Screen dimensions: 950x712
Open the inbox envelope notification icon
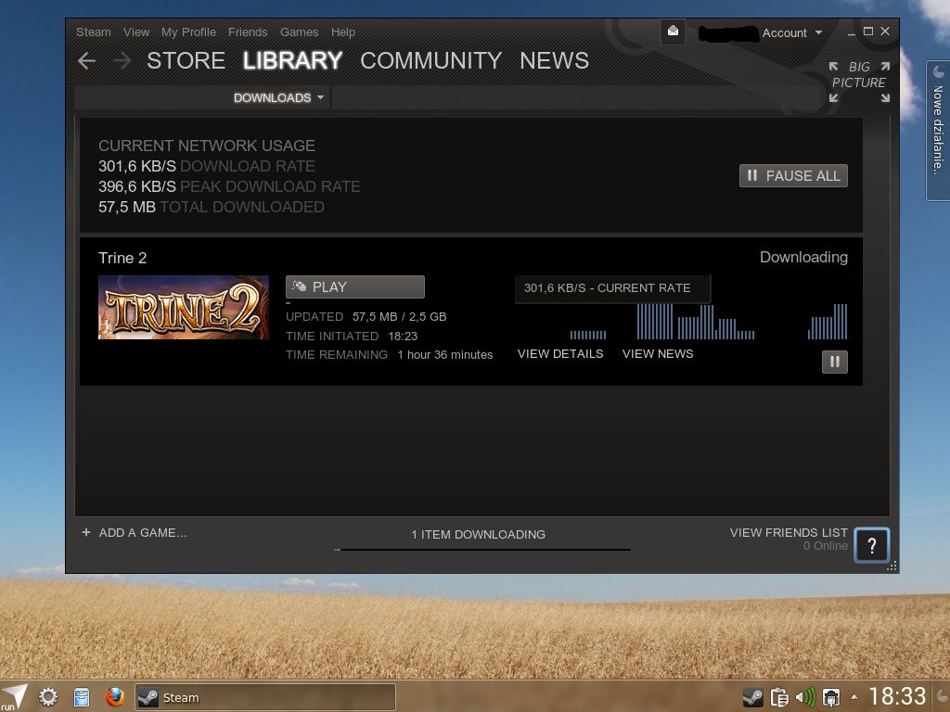(673, 32)
